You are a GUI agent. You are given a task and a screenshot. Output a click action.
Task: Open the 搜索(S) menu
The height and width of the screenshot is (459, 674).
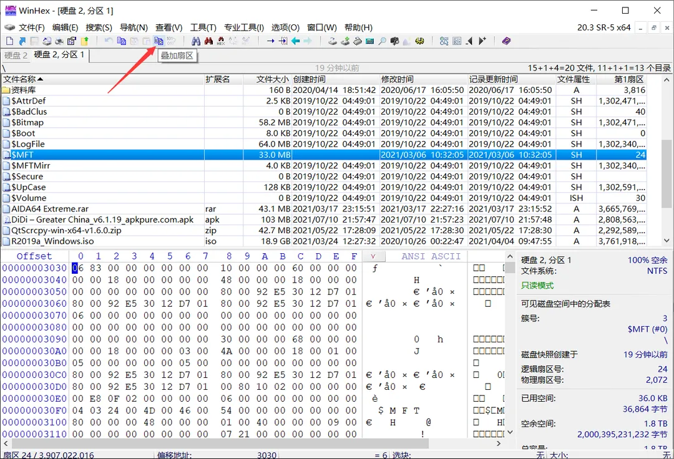(99, 27)
